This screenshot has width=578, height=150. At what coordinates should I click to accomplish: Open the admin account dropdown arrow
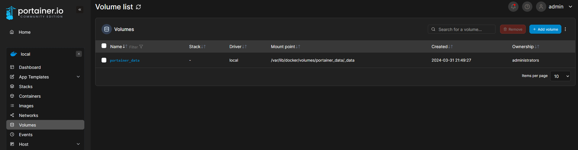tap(570, 7)
